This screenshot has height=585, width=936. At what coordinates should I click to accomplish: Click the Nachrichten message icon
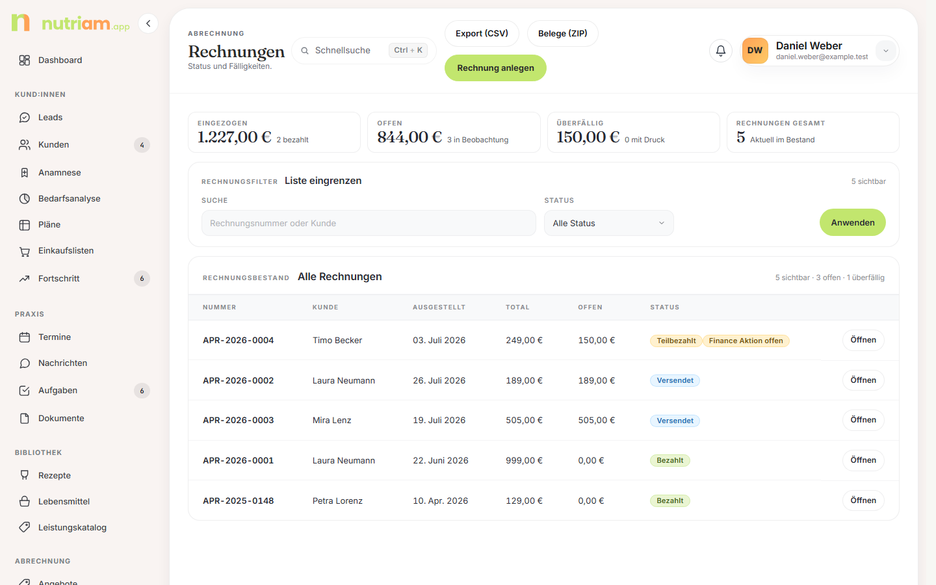(25, 363)
